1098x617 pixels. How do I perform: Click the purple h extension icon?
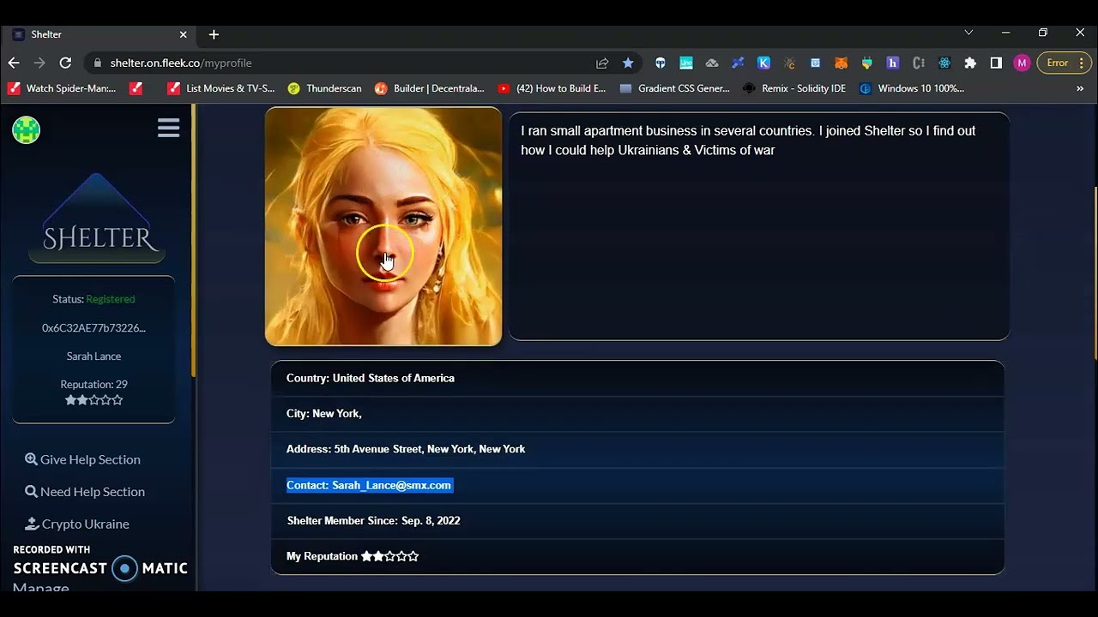(x=892, y=63)
